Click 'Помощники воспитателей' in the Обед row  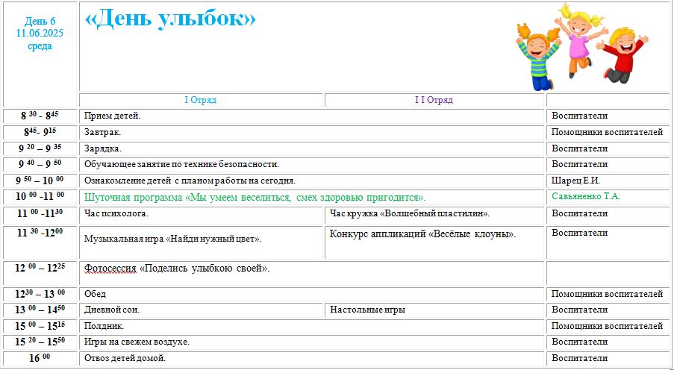607,295
